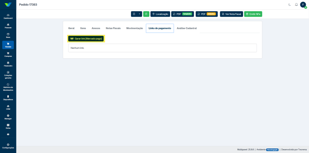Click the dark clipboard icon button
The height and width of the screenshot is (153, 309).
coord(134,14)
